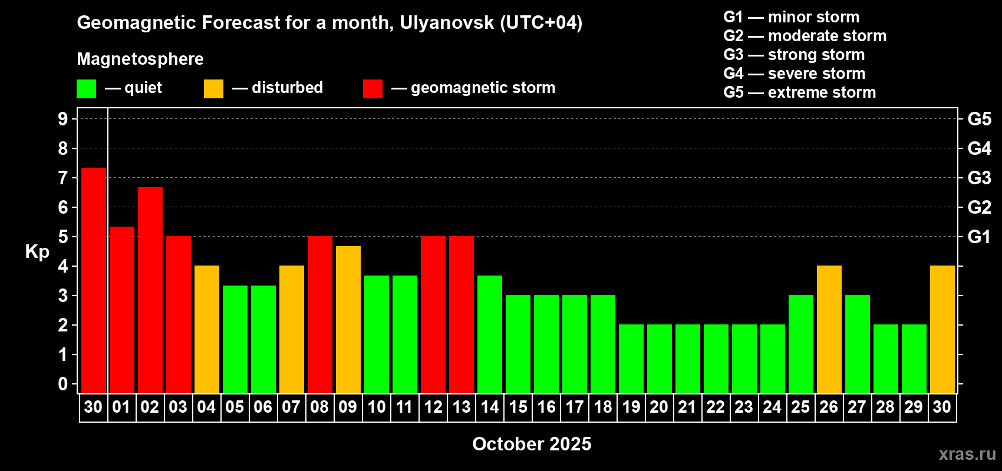This screenshot has width=1002, height=471.
Task: Click date label 23 on the axis
Action: coord(744,407)
